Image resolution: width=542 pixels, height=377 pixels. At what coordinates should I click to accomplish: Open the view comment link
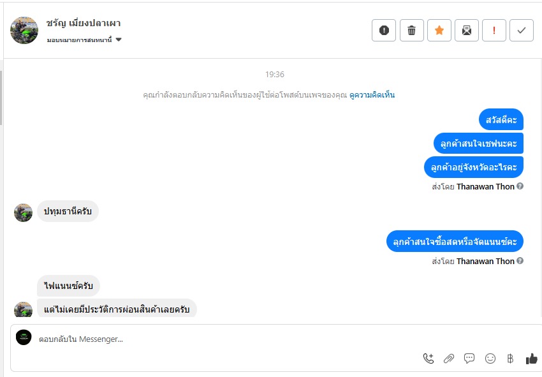pyautogui.click(x=372, y=95)
